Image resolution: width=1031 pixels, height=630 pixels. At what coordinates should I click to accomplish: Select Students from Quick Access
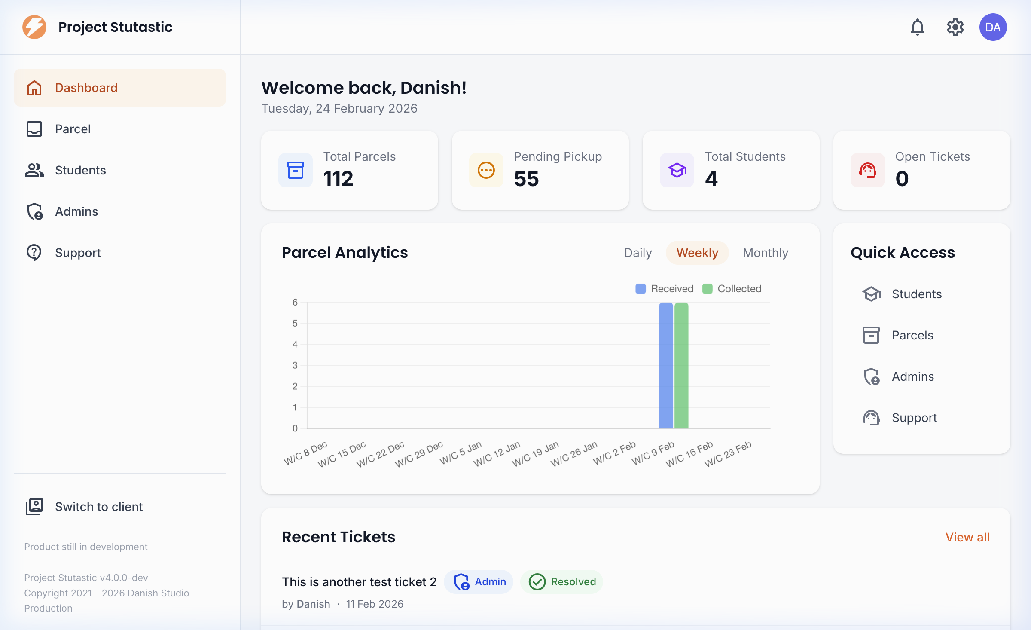[x=916, y=294]
